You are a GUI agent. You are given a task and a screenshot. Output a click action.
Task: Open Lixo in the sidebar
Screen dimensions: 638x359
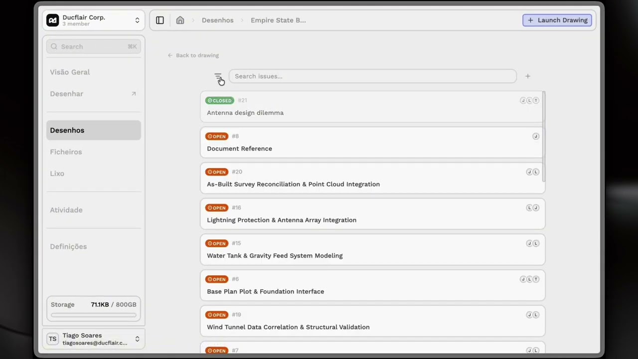click(x=57, y=174)
